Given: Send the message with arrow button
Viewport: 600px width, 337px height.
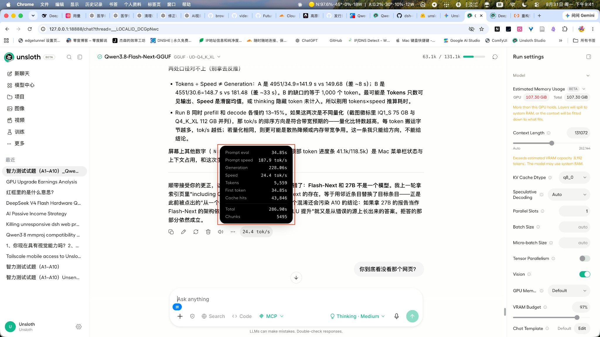Looking at the screenshot, I should [412, 316].
